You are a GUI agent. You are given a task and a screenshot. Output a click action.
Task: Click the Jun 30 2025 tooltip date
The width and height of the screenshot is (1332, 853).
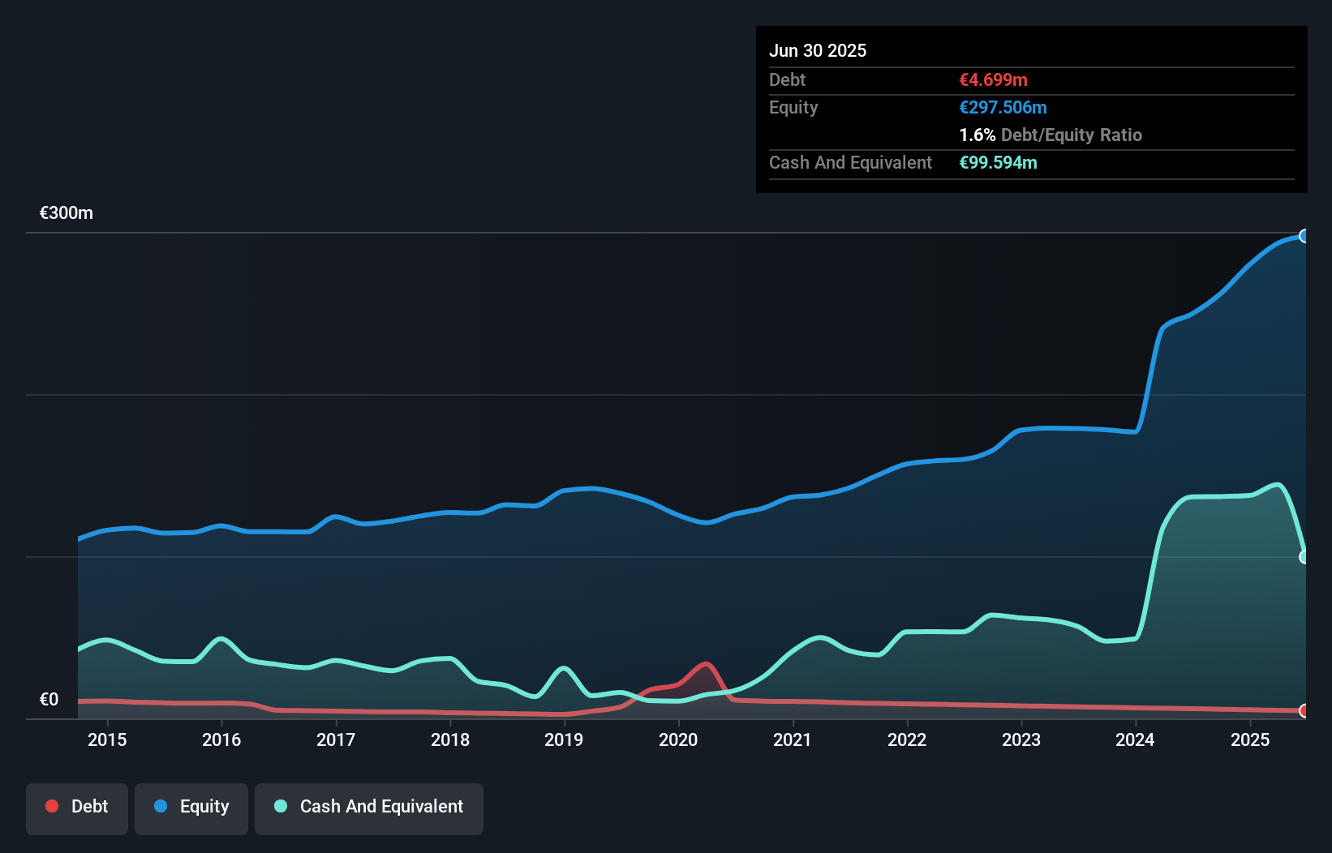(x=818, y=51)
